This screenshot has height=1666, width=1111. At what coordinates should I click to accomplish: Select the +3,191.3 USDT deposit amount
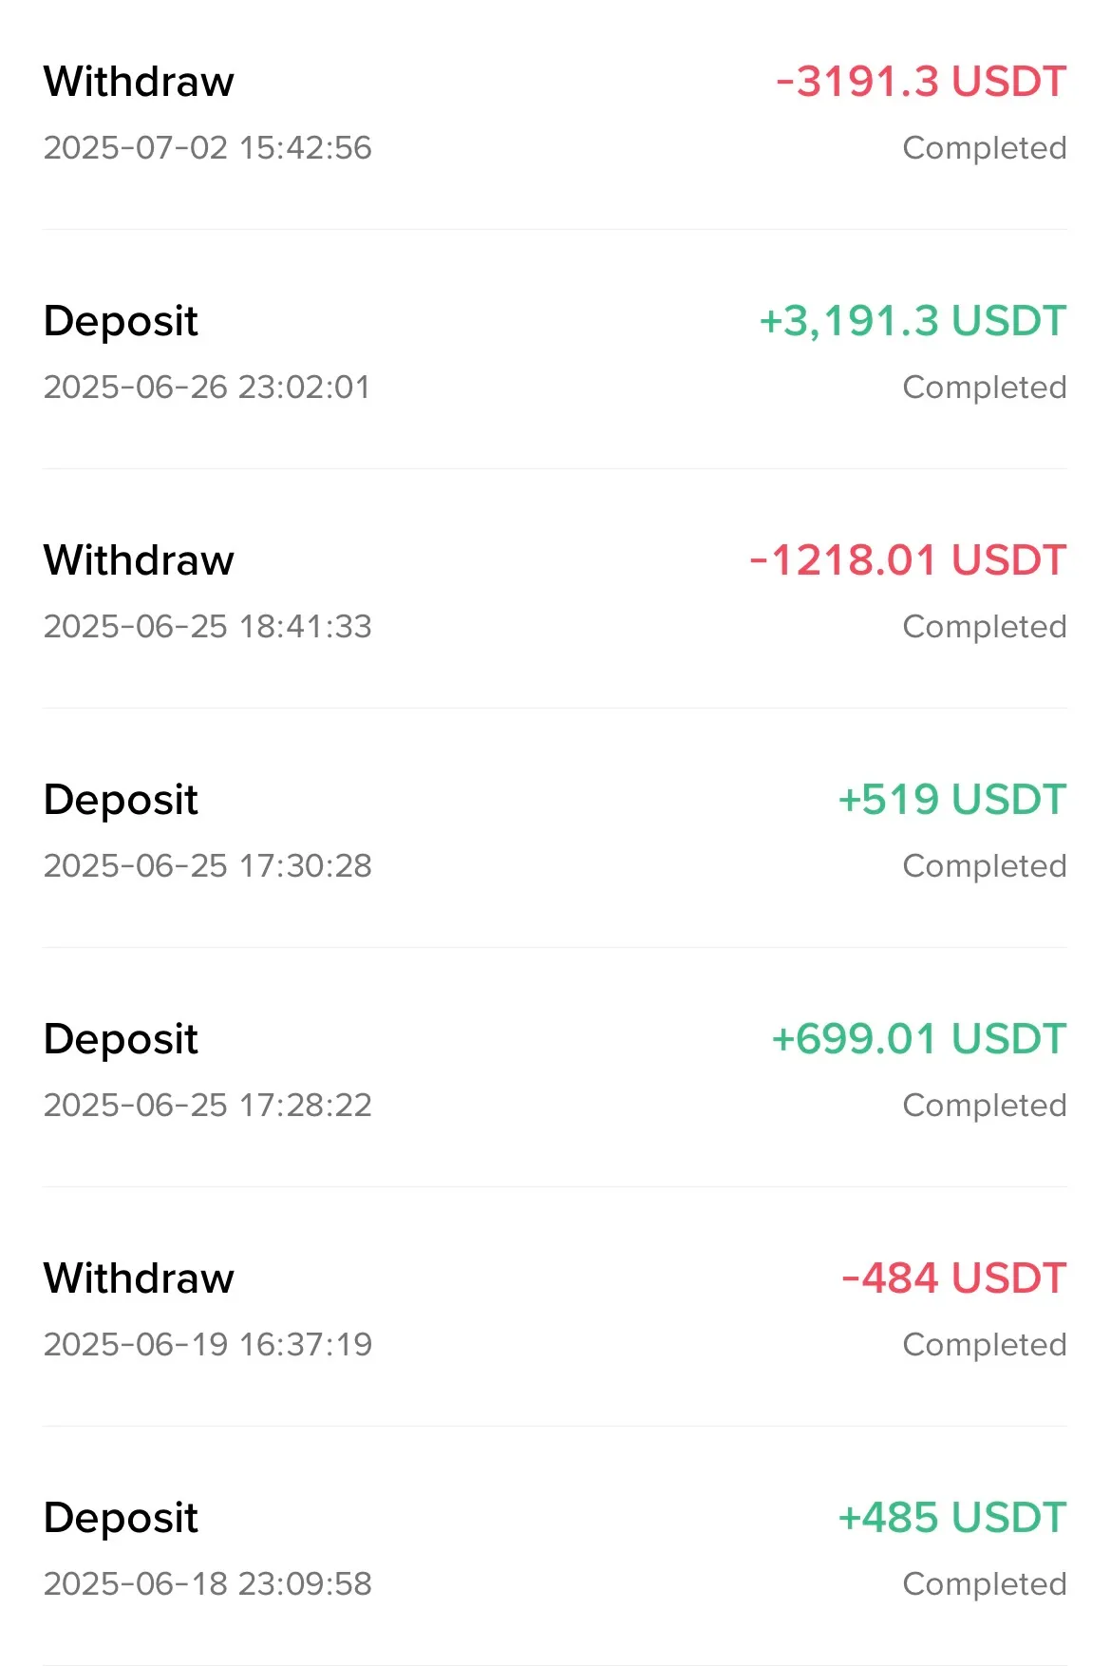pos(913,321)
